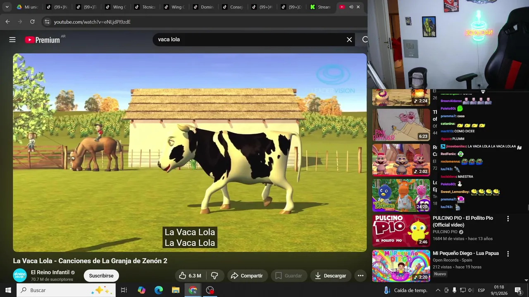Image resolution: width=529 pixels, height=297 pixels.
Task: Open File Explorer from the taskbar
Action: (176, 290)
